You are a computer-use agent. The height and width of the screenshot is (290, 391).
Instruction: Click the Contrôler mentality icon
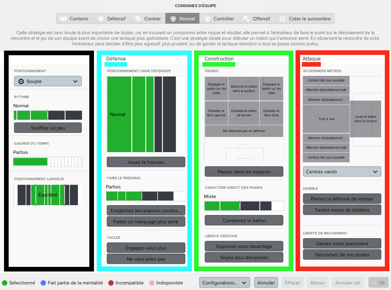[x=207, y=19]
